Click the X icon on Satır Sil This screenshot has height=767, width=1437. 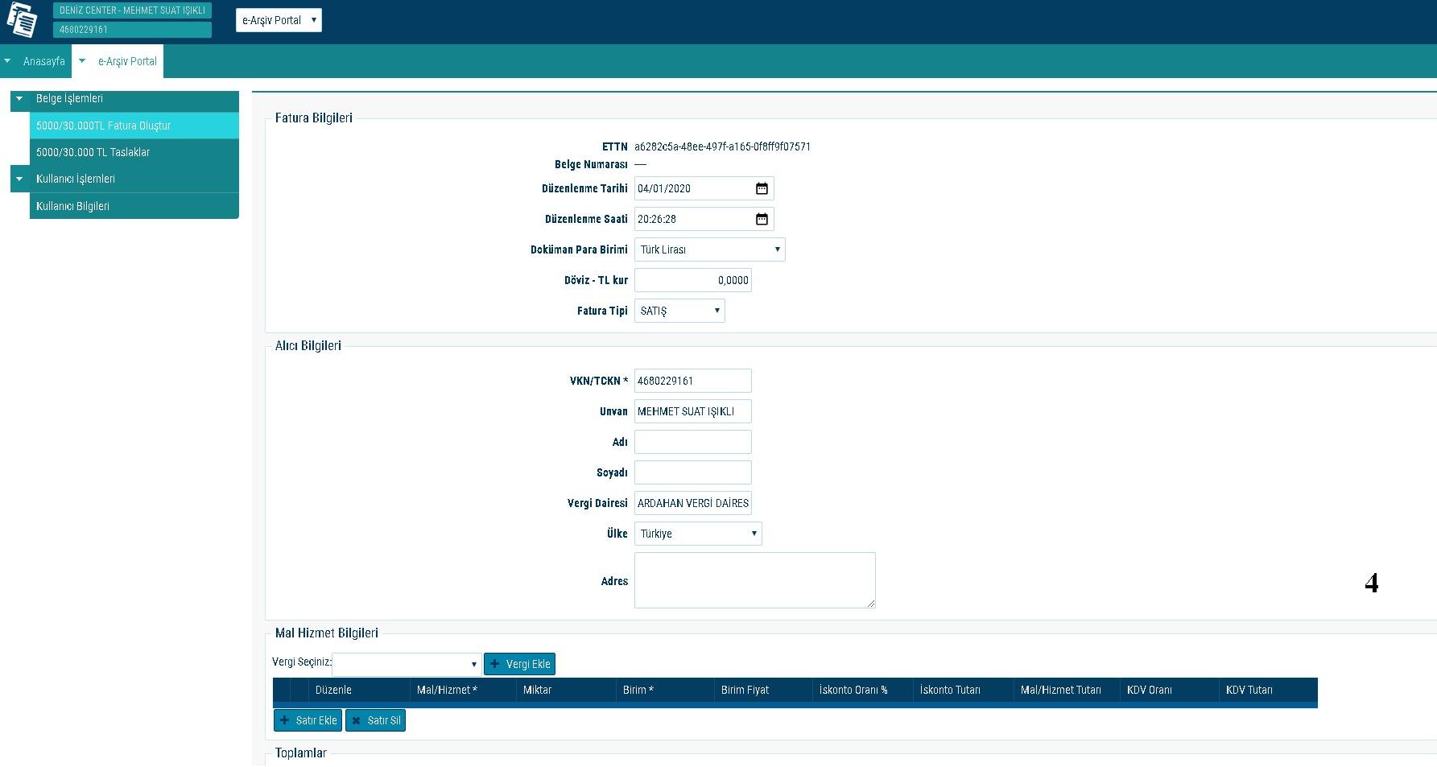356,720
